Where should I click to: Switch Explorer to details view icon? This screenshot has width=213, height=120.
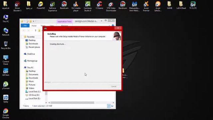[109, 106]
